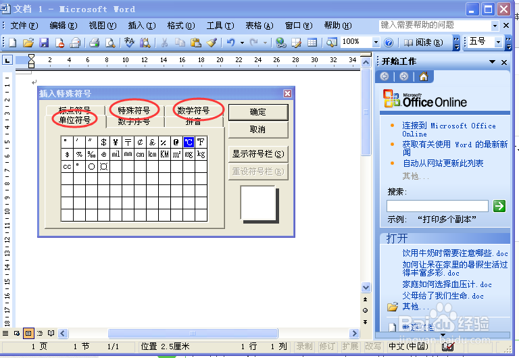
Task: Open link 自动从网站更新此列表
Action: click(x=443, y=163)
